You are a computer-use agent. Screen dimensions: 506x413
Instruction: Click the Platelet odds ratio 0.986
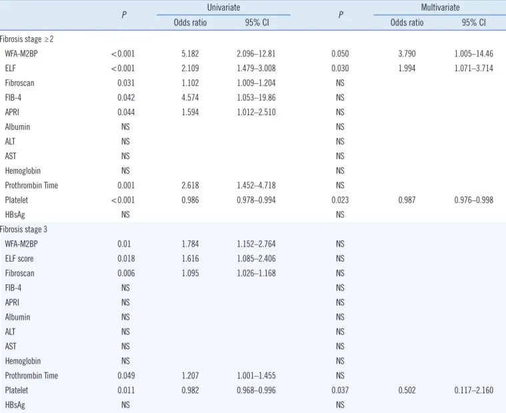190,200
